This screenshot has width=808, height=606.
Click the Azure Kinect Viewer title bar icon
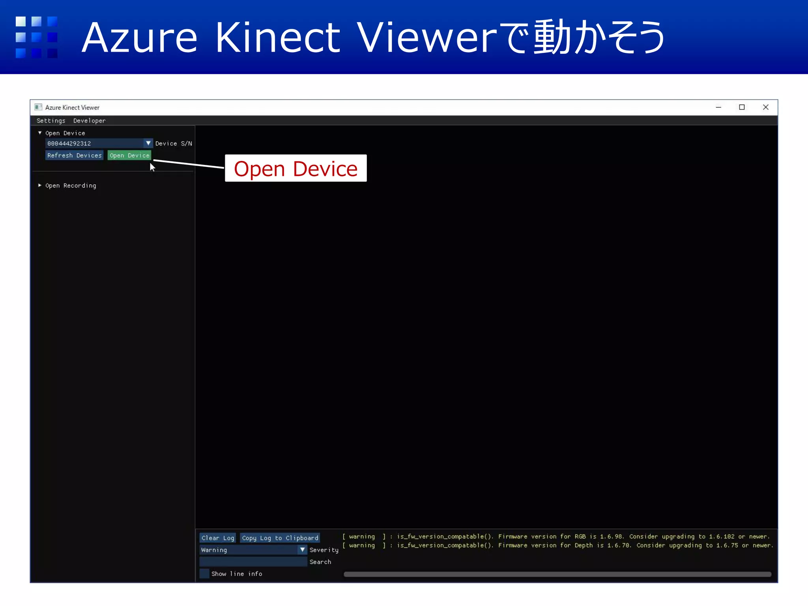38,107
